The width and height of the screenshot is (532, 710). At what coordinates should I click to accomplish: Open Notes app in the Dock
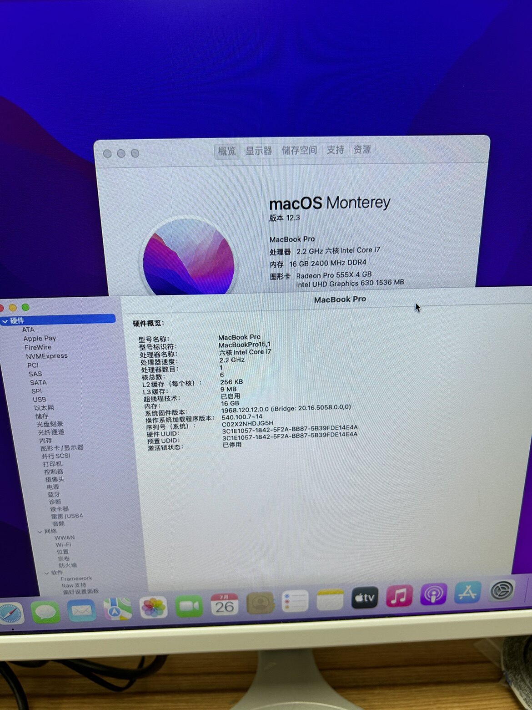[x=330, y=599]
